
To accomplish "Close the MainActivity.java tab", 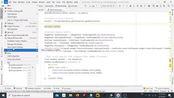I will coord(63,10).
